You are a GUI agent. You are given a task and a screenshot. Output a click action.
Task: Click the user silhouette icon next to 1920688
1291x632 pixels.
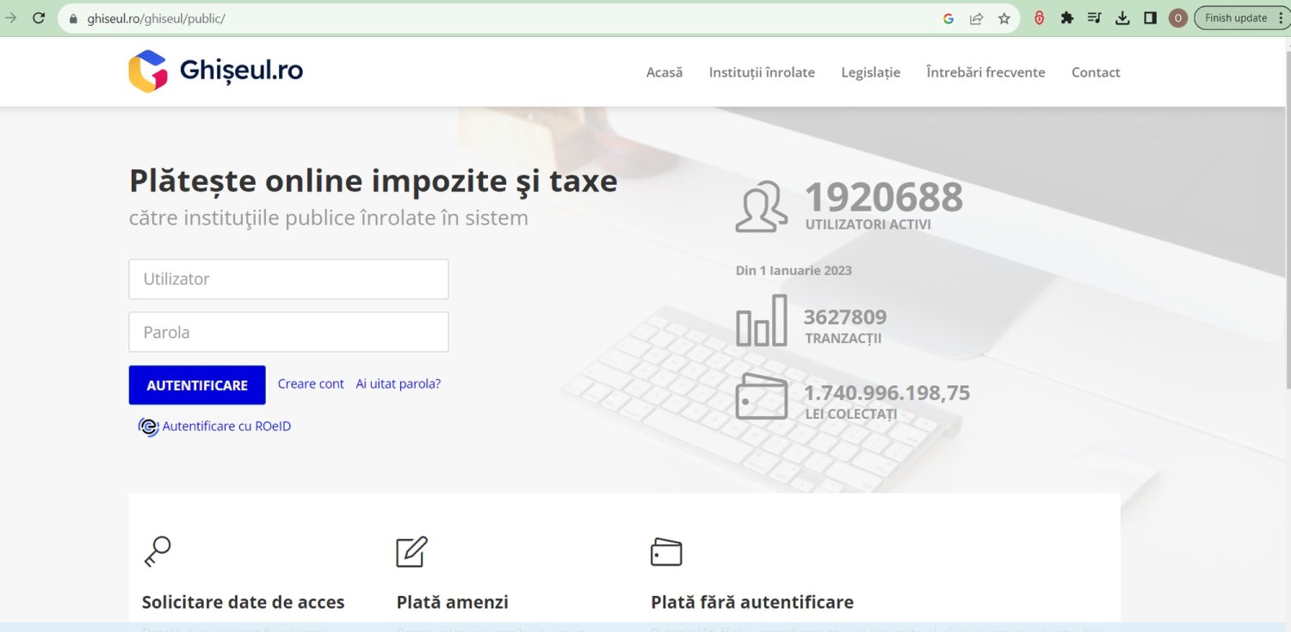(761, 205)
